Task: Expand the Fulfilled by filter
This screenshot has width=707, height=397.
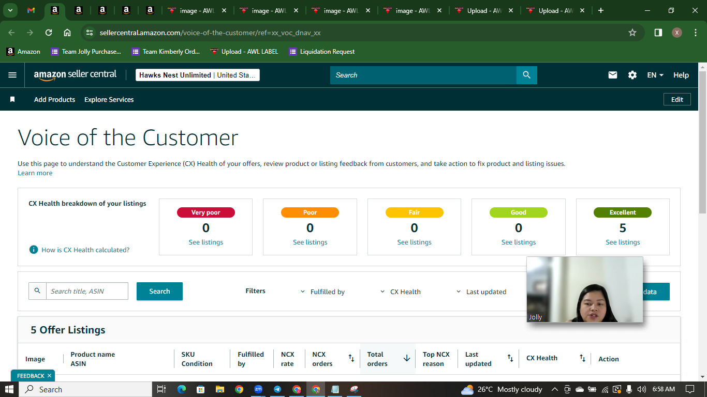Action: [322, 292]
